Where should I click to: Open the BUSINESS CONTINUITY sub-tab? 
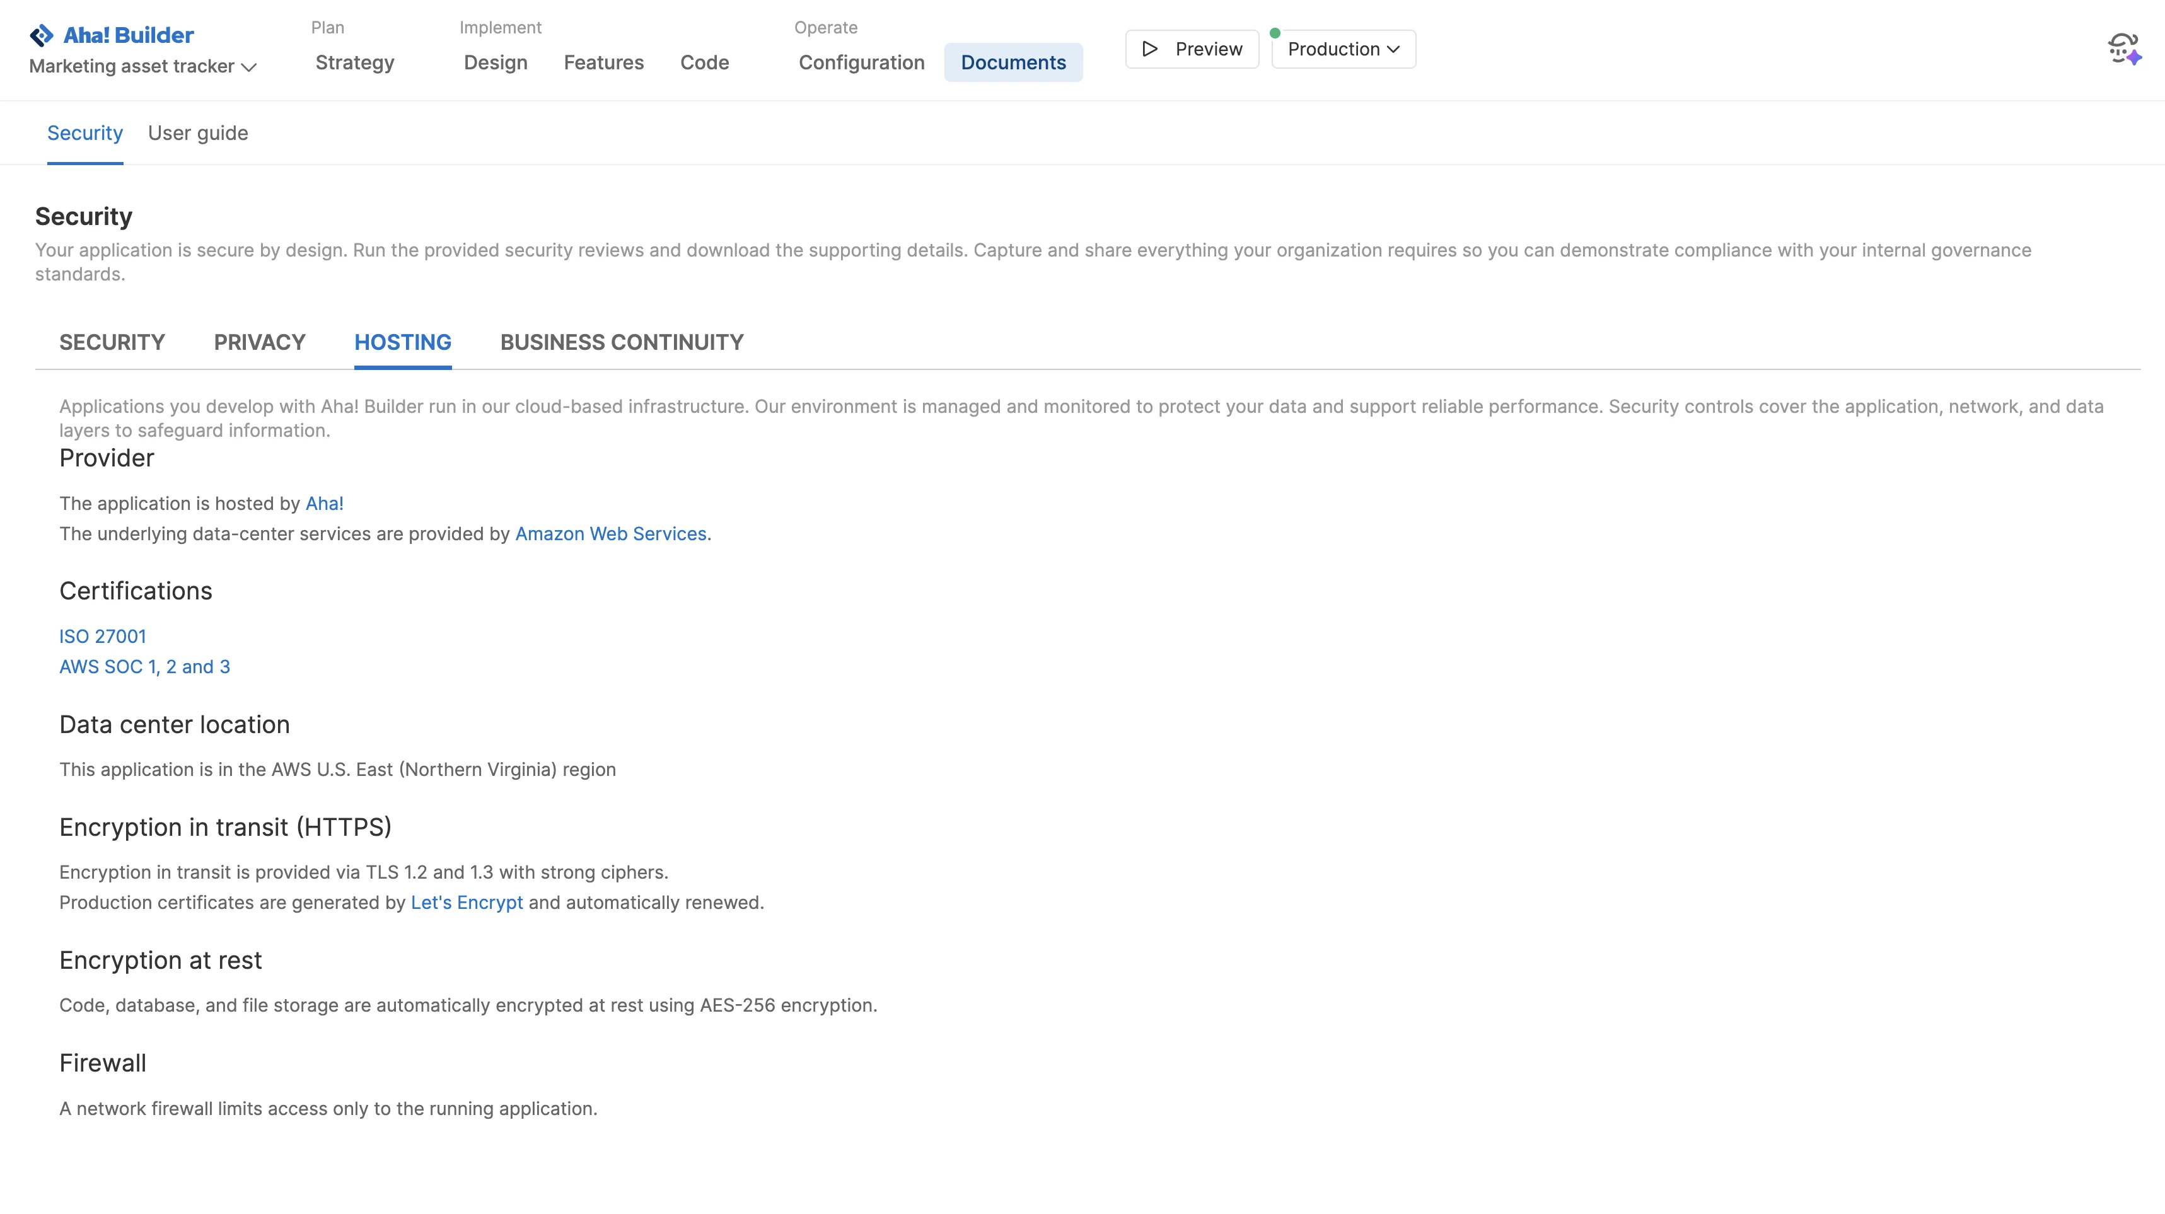pyautogui.click(x=622, y=342)
